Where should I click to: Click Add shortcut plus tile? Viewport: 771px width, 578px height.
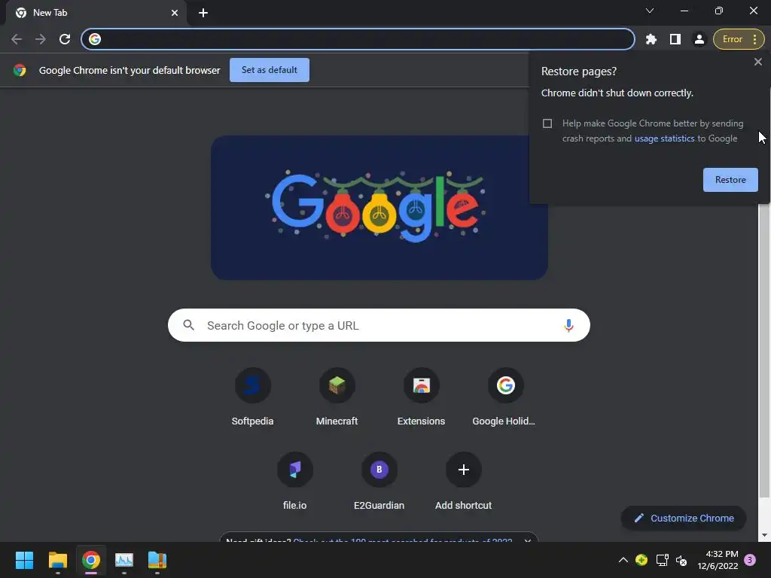click(x=463, y=482)
